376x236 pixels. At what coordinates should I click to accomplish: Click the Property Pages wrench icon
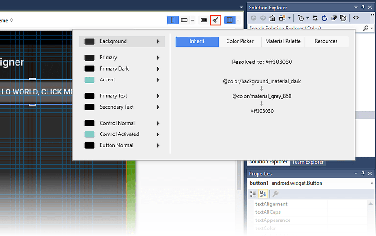coord(275,194)
